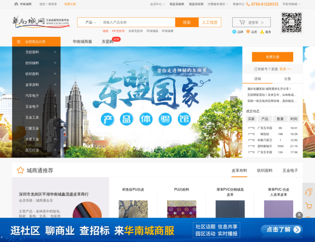Click the hamburger icon in 全部商品分类
Screen dimensions: 315x242
tap(19, 42)
